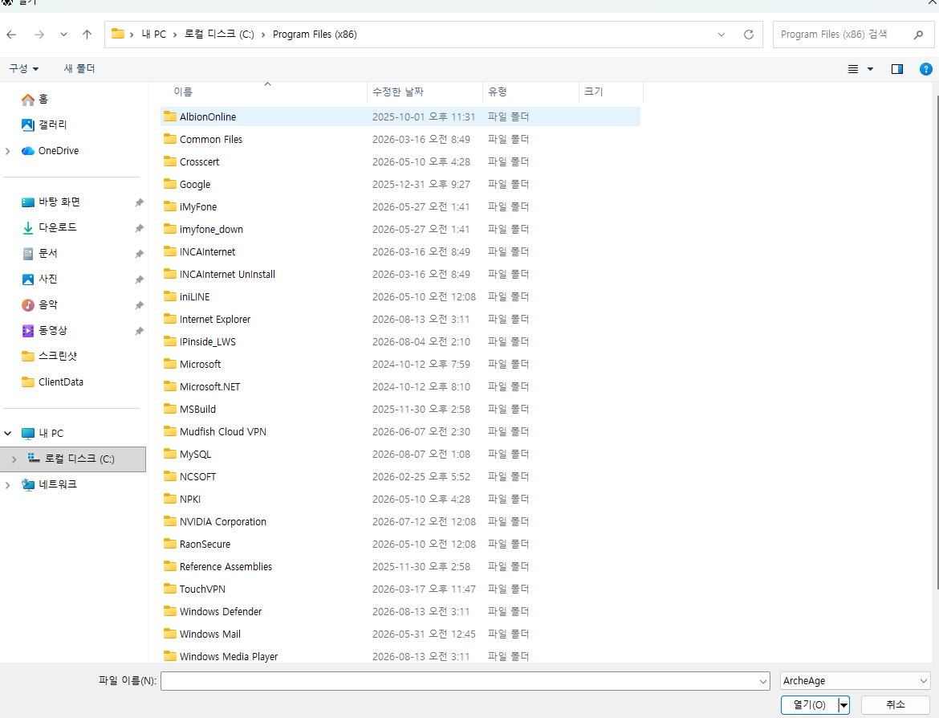The width and height of the screenshot is (939, 718).
Task: Select the Internet Explorer folder icon
Action: pos(170,319)
